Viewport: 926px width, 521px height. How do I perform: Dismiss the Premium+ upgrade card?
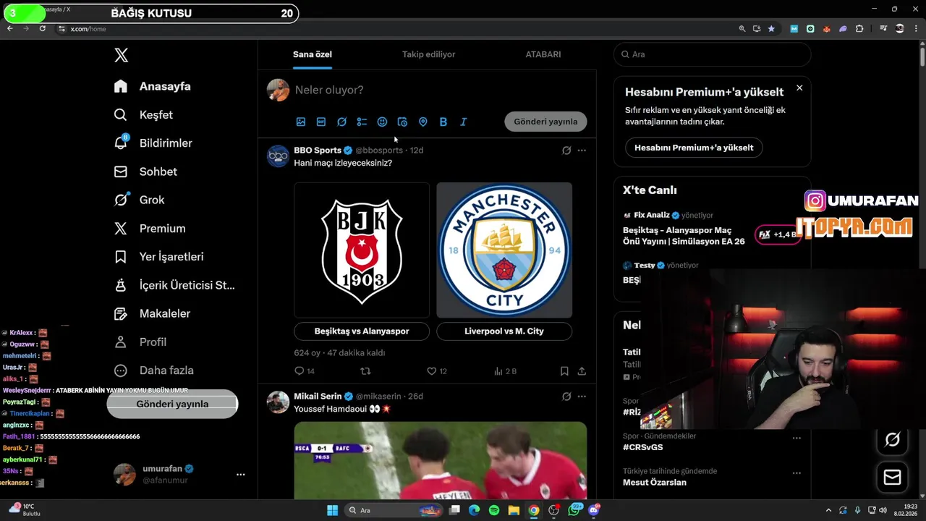coord(799,88)
